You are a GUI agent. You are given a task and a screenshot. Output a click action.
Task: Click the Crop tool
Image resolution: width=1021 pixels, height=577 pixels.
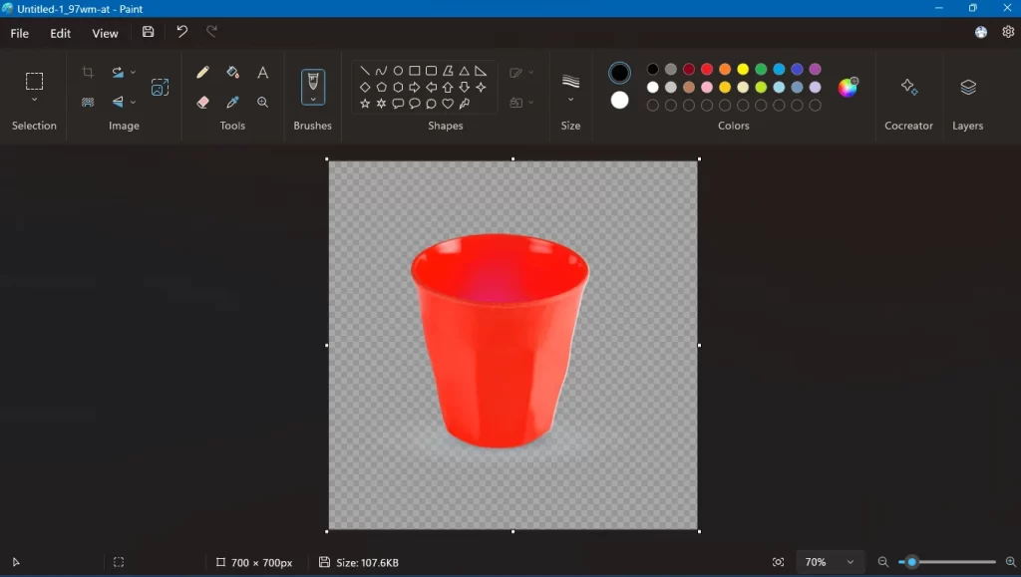coord(88,72)
